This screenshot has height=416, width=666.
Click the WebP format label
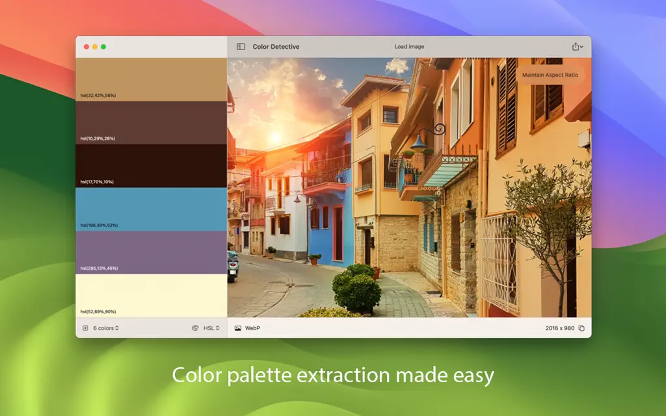tap(251, 328)
